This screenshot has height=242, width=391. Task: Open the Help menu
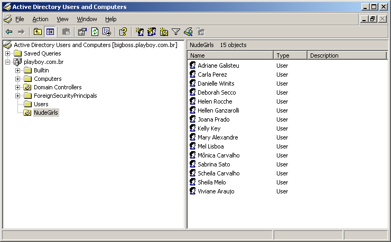[x=111, y=19]
